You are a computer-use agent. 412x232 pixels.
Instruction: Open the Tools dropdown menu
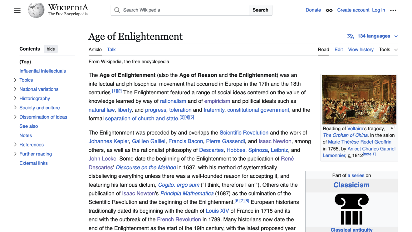point(388,50)
